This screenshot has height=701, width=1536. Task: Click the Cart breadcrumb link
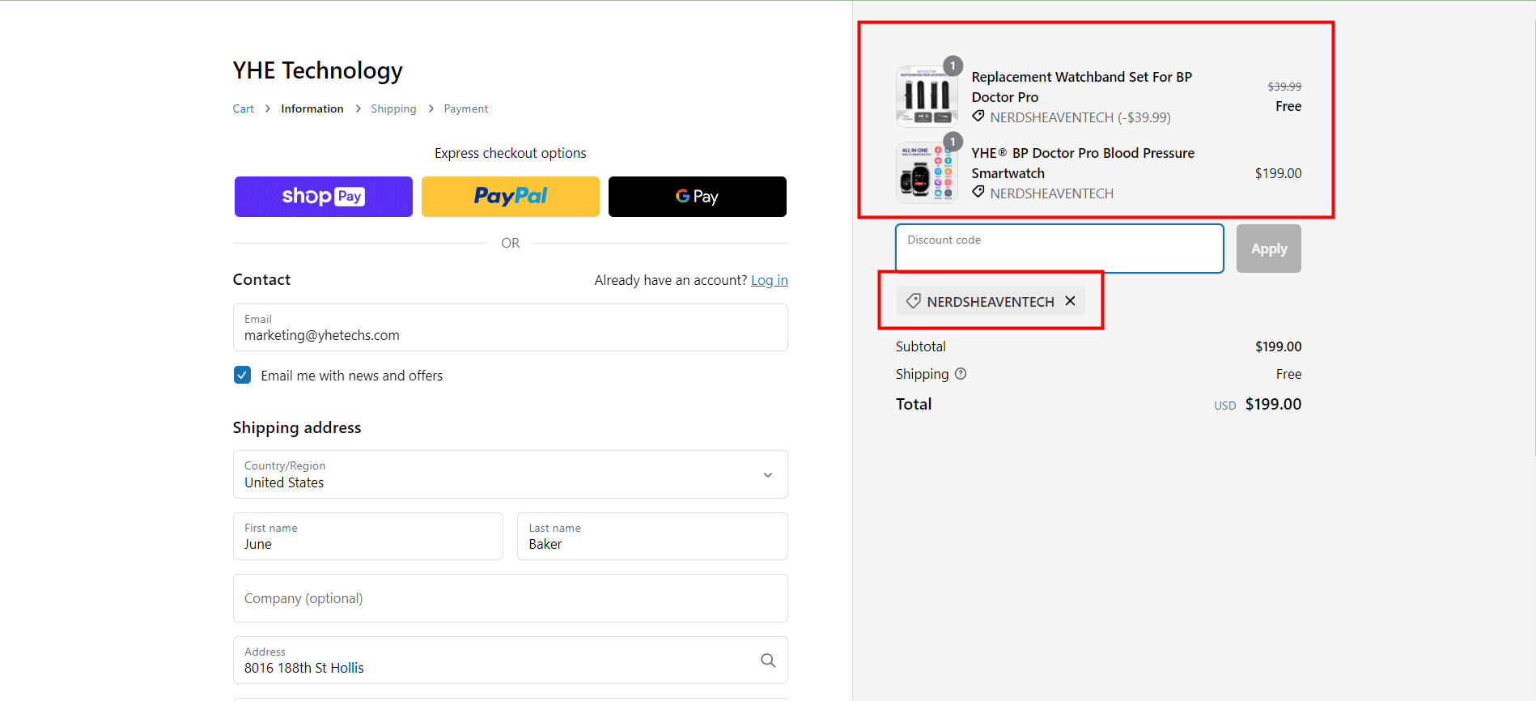pos(243,108)
